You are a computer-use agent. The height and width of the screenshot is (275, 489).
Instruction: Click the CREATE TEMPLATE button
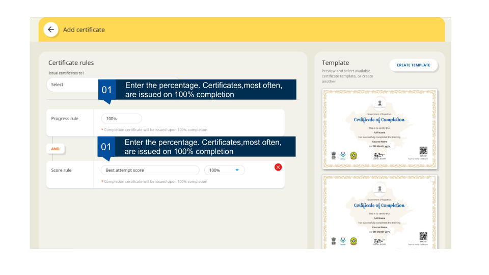(x=413, y=65)
